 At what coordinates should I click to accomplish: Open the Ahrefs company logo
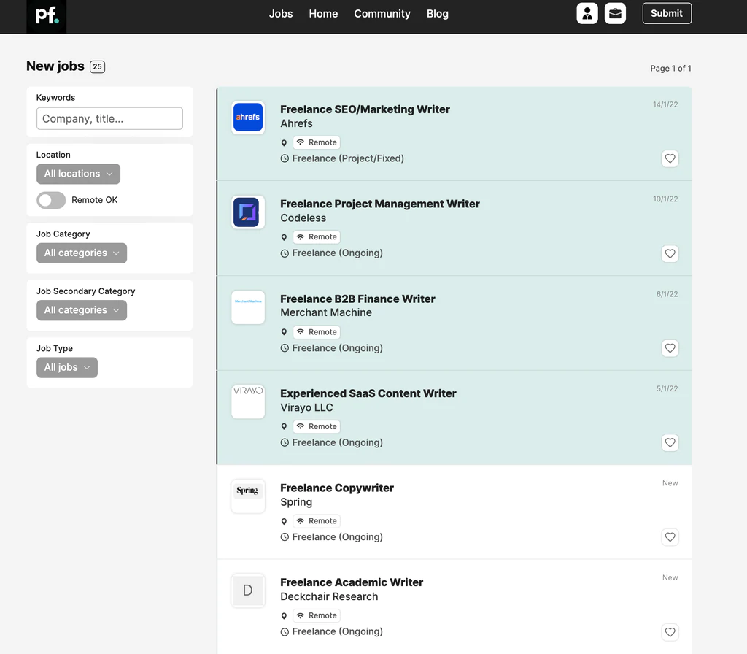[x=248, y=118]
